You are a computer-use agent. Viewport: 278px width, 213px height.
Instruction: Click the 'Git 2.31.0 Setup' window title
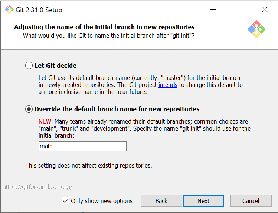click(x=39, y=10)
